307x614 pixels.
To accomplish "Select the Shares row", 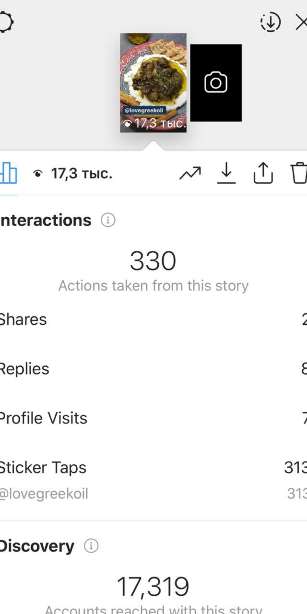I will point(153,319).
